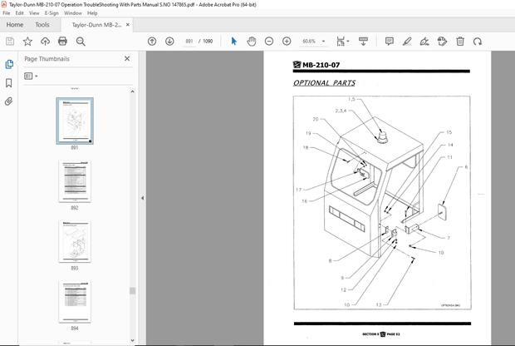This screenshot has width=515, height=346.
Task: Switch to the Tools tab
Action: tap(42, 25)
